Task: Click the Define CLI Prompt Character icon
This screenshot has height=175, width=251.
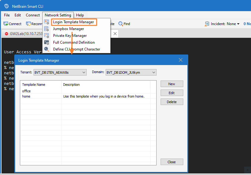Action: pyautogui.click(x=47, y=49)
